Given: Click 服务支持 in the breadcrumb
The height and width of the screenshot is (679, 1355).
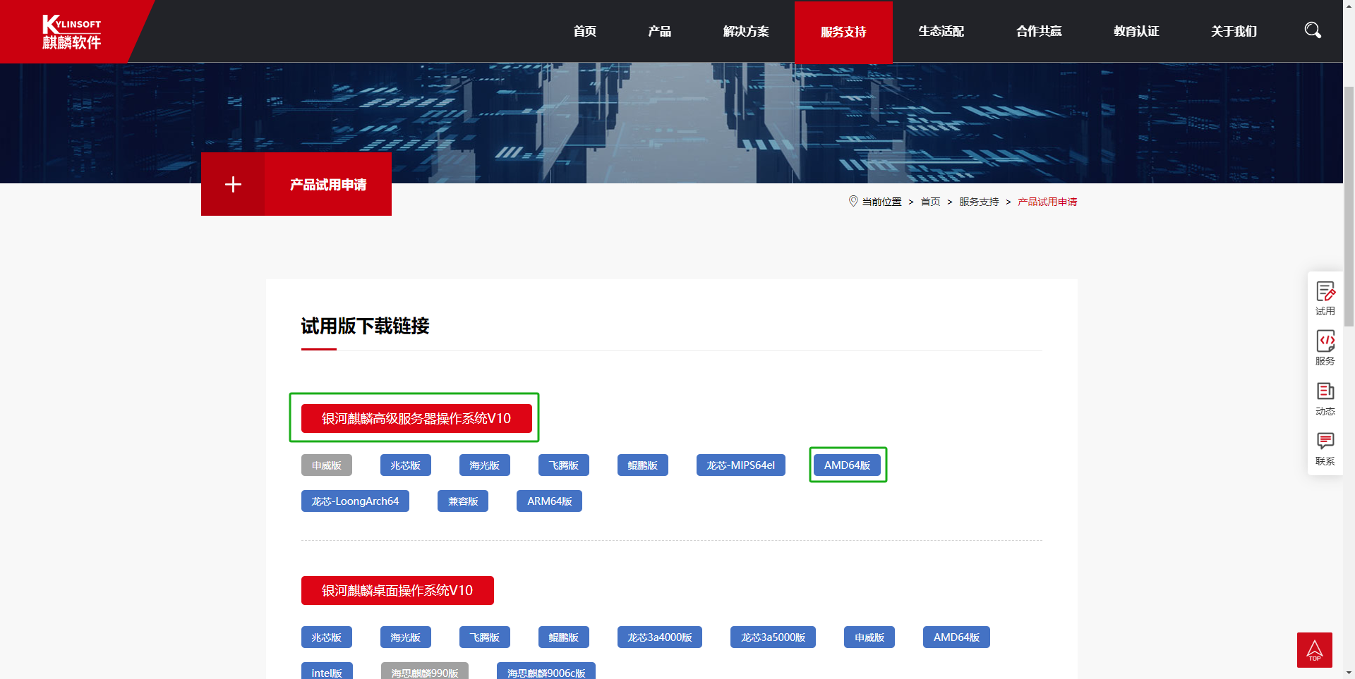Looking at the screenshot, I should pyautogui.click(x=979, y=202).
